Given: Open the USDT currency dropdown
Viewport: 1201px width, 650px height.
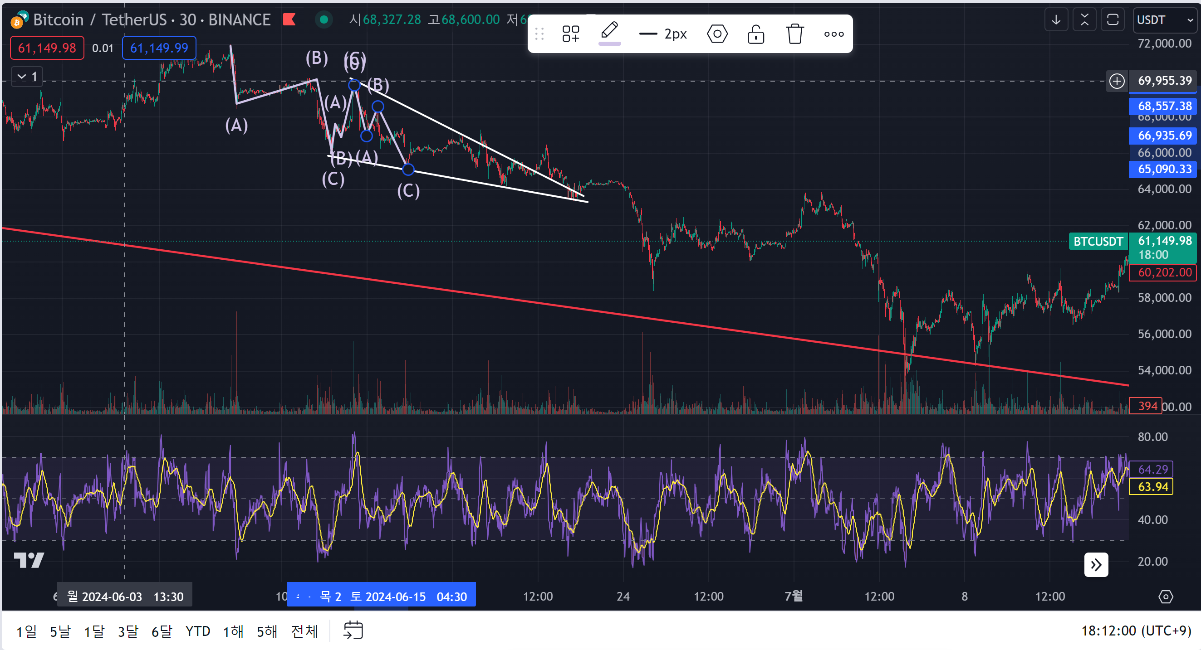Looking at the screenshot, I should (1165, 20).
